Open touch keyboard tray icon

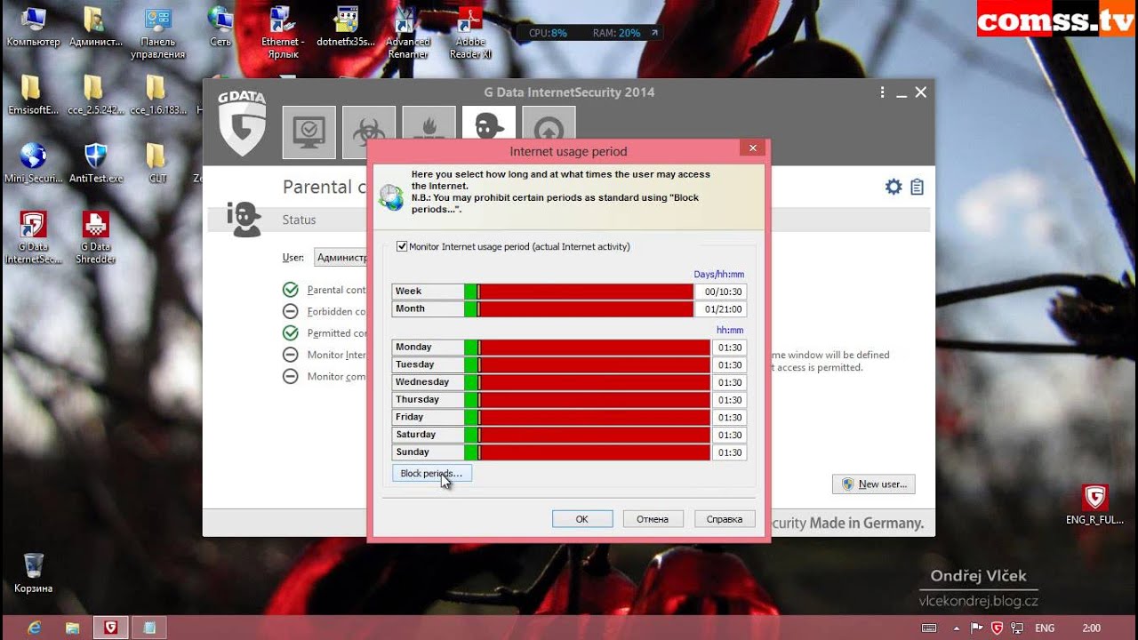929,628
